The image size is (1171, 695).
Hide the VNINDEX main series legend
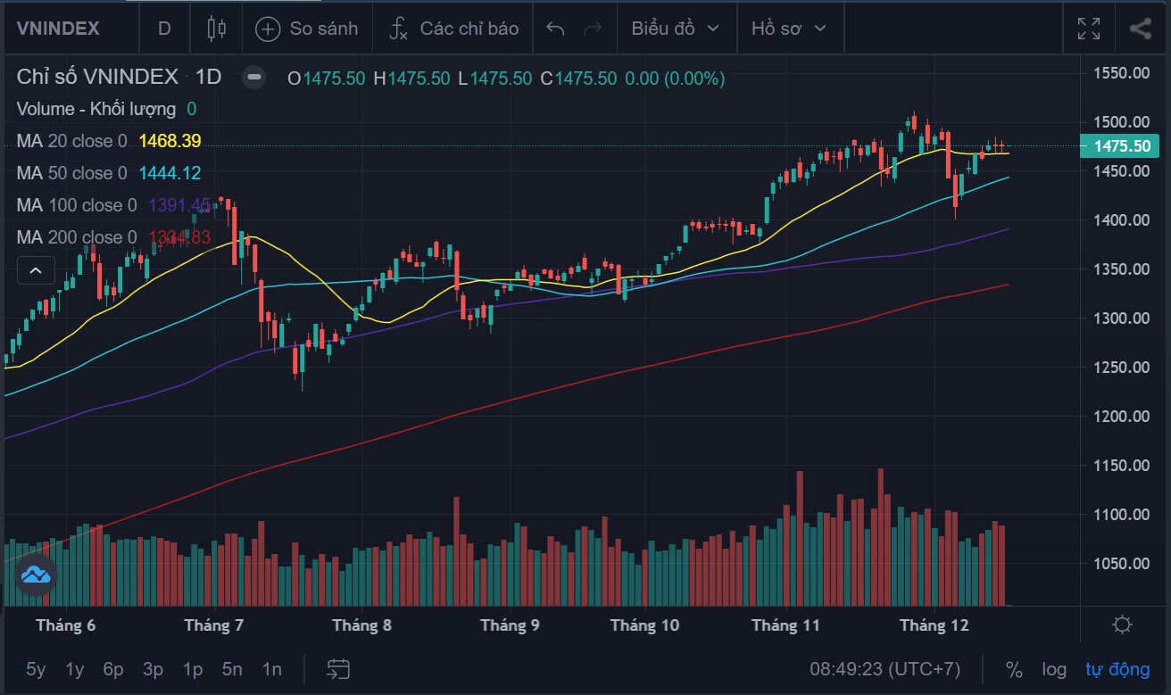pos(254,78)
